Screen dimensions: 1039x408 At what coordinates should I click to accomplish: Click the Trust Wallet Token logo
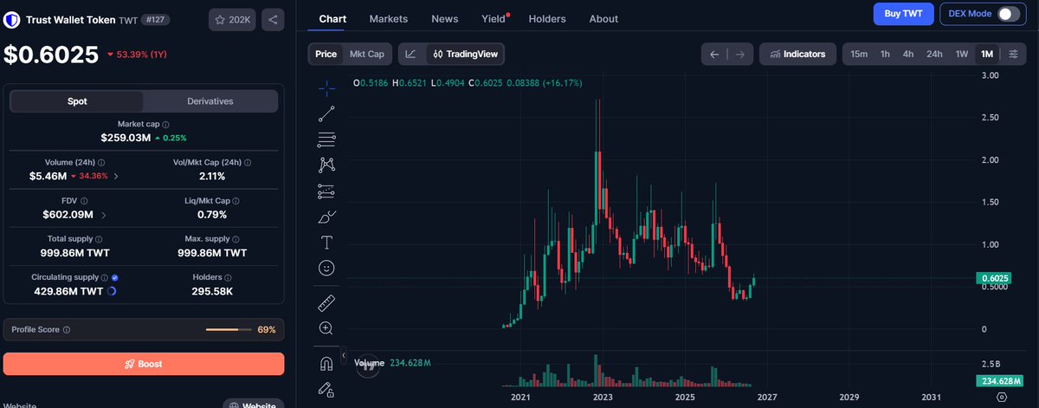(11, 19)
